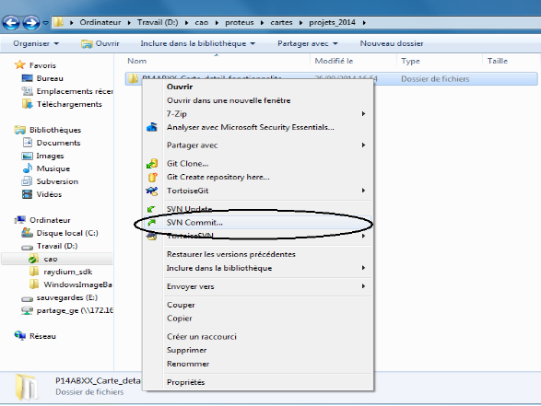Select raydium_sdk folder in the tree
The width and height of the screenshot is (541, 406).
[x=67, y=272]
